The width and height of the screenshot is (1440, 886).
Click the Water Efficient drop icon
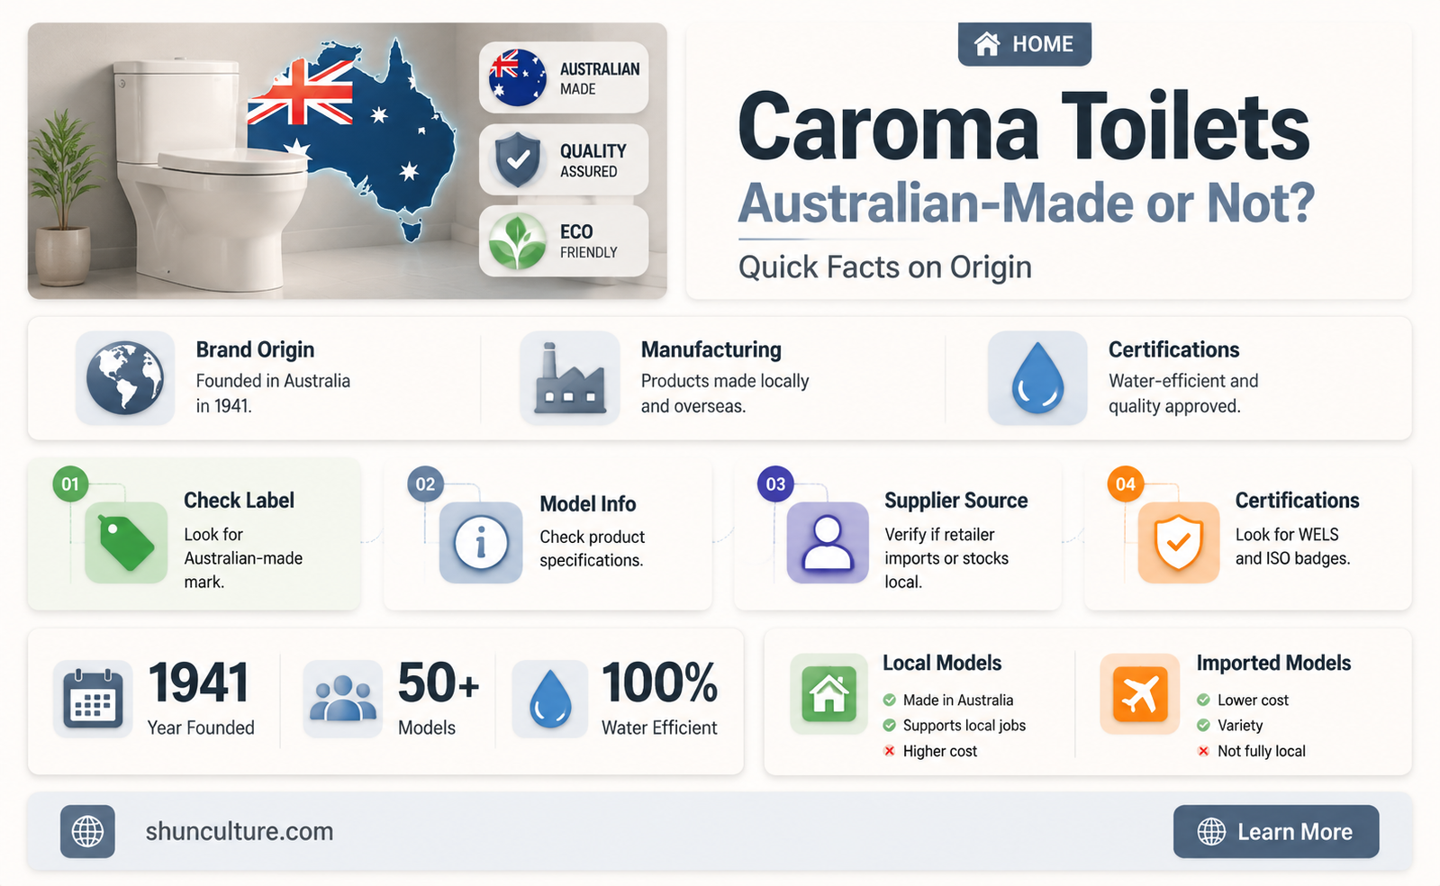[x=550, y=699]
